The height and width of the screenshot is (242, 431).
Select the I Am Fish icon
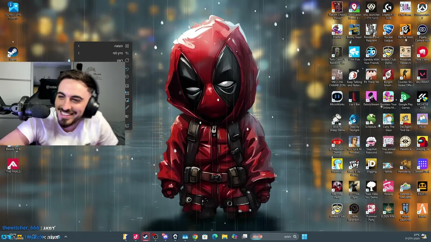point(354,54)
